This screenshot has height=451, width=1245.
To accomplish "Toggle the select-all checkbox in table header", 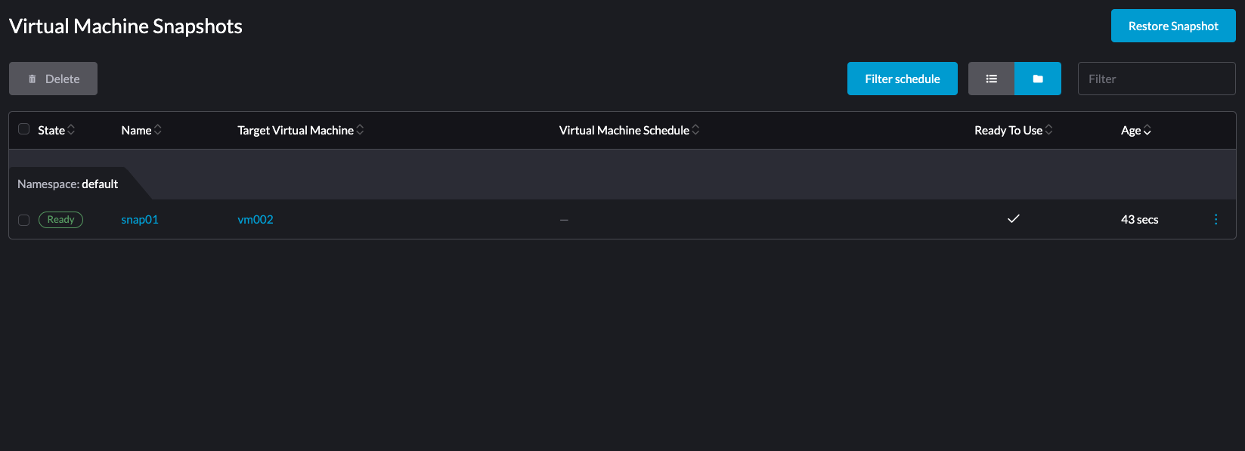I will (x=23, y=129).
